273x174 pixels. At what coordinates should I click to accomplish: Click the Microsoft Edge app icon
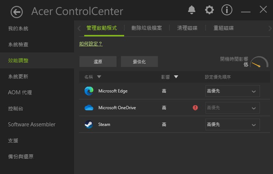pos(89,91)
